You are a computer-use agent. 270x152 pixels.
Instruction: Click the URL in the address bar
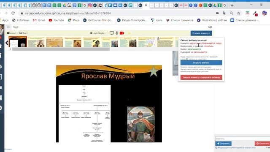pos(68,13)
